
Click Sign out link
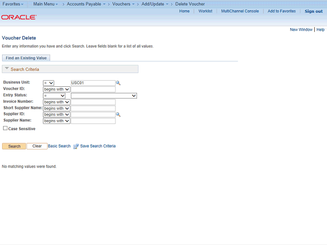coord(313,11)
